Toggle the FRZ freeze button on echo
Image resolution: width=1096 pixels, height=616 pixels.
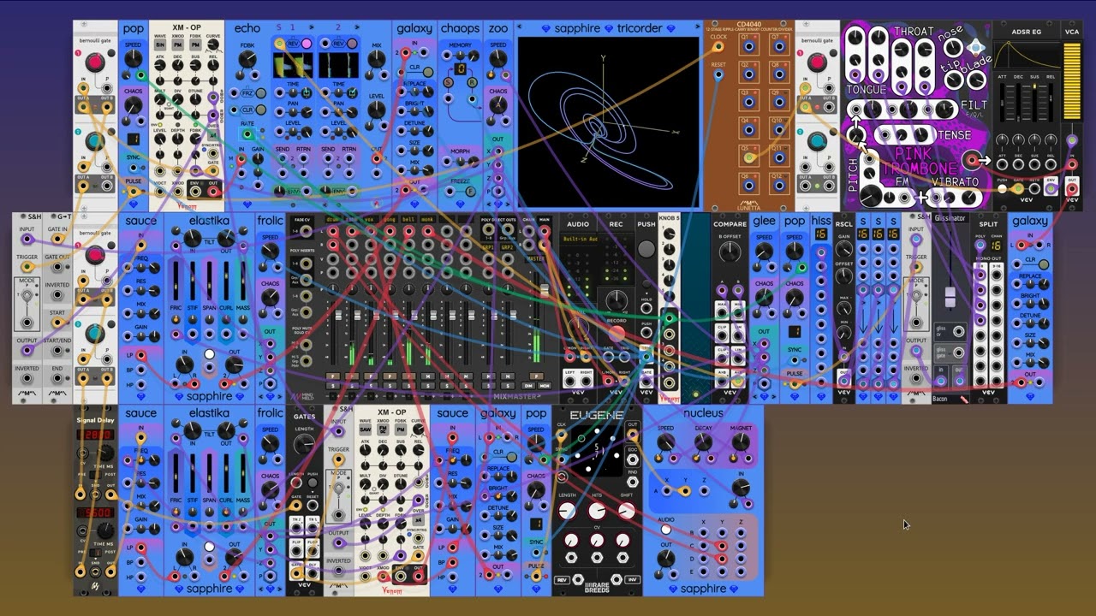261,92
